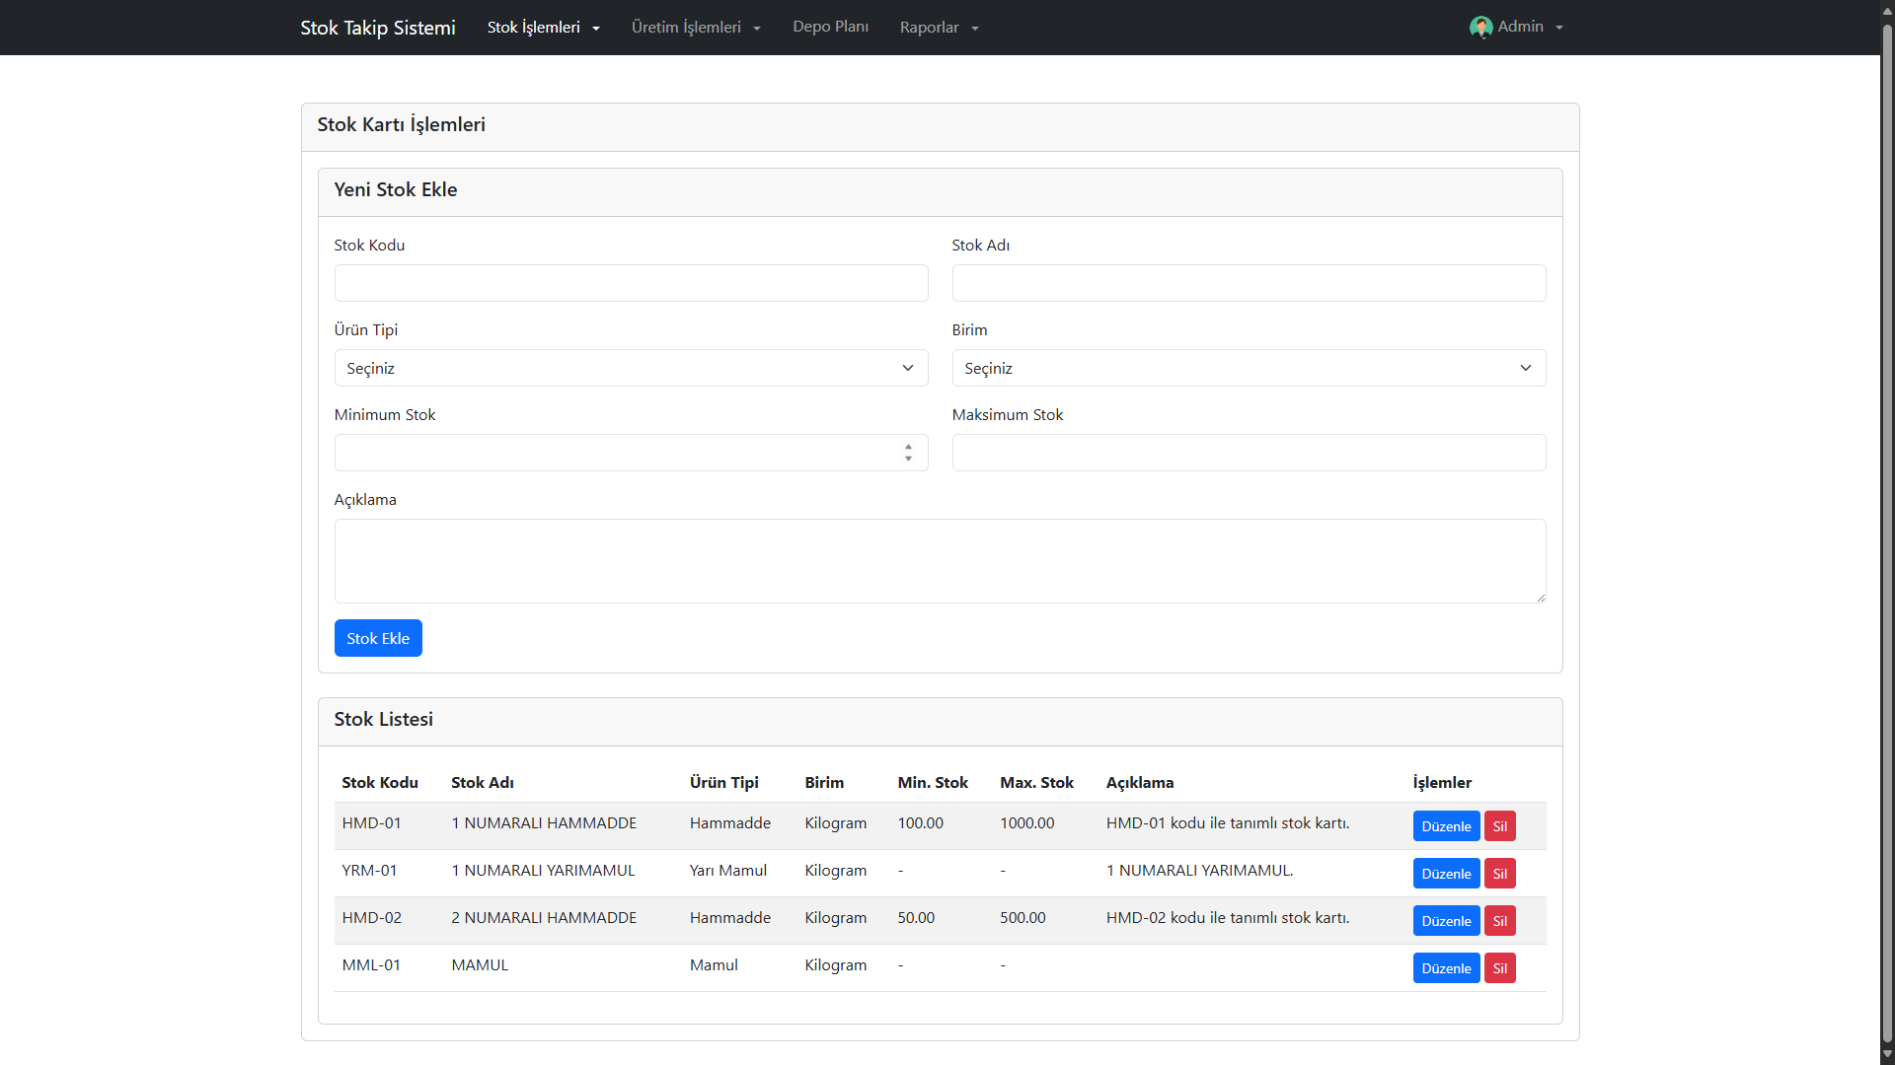Focus the Stok Kodu input field
1895x1065 pixels.
[x=631, y=283]
